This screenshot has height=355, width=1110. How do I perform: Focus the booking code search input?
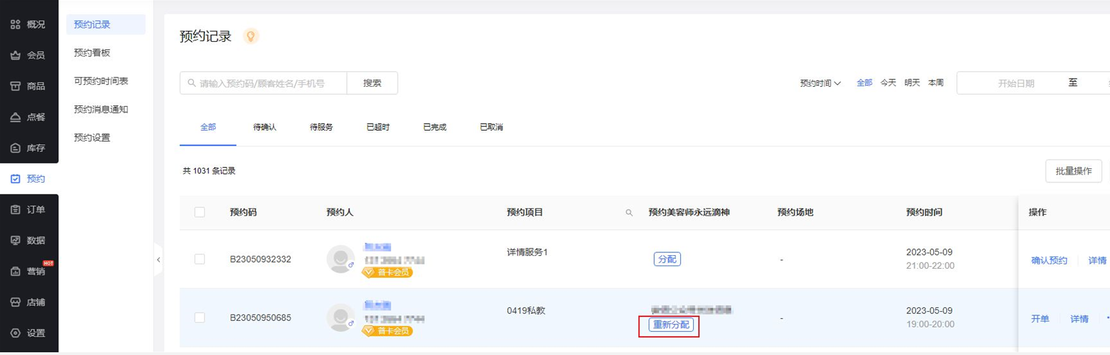pyautogui.click(x=263, y=83)
